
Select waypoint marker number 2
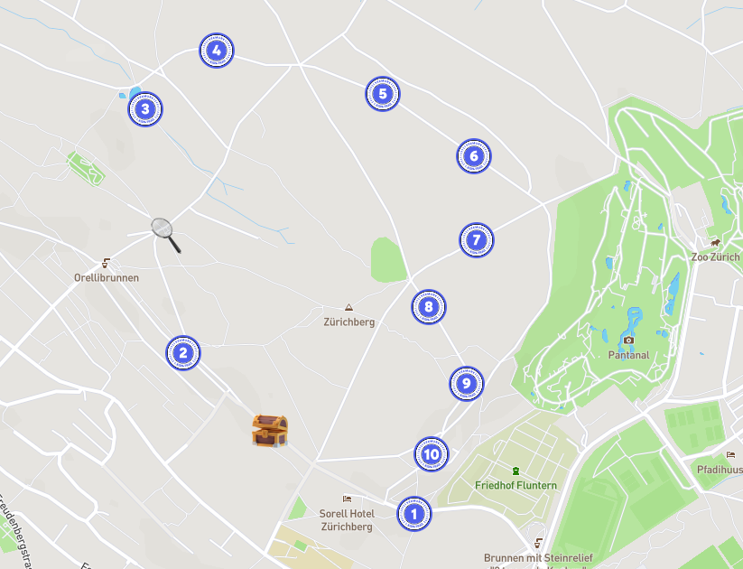pos(183,353)
